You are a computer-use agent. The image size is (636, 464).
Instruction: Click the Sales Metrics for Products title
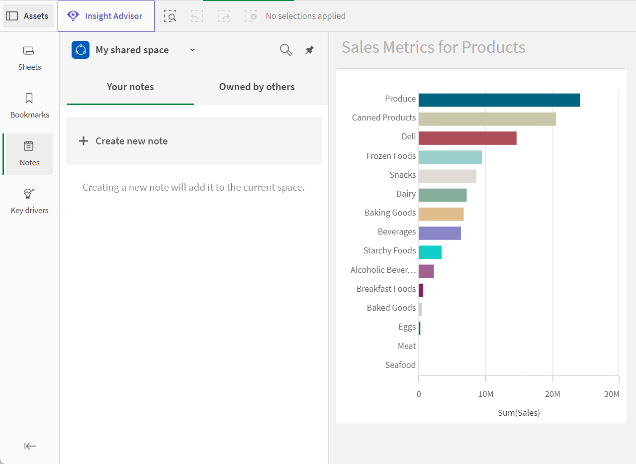pos(434,47)
